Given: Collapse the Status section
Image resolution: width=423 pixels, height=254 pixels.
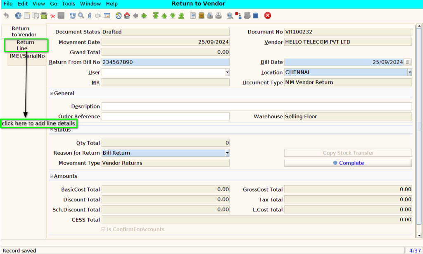Looking at the screenshot, I should pyautogui.click(x=51, y=130).
